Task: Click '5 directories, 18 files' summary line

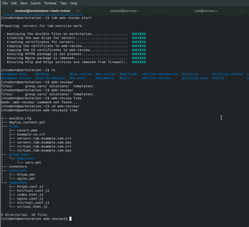Action: (x=24, y=215)
